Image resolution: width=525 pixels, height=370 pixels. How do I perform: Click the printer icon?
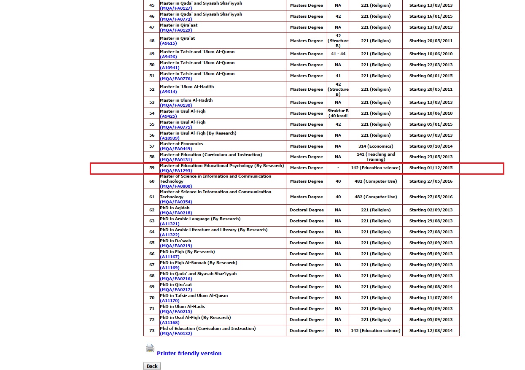[150, 348]
